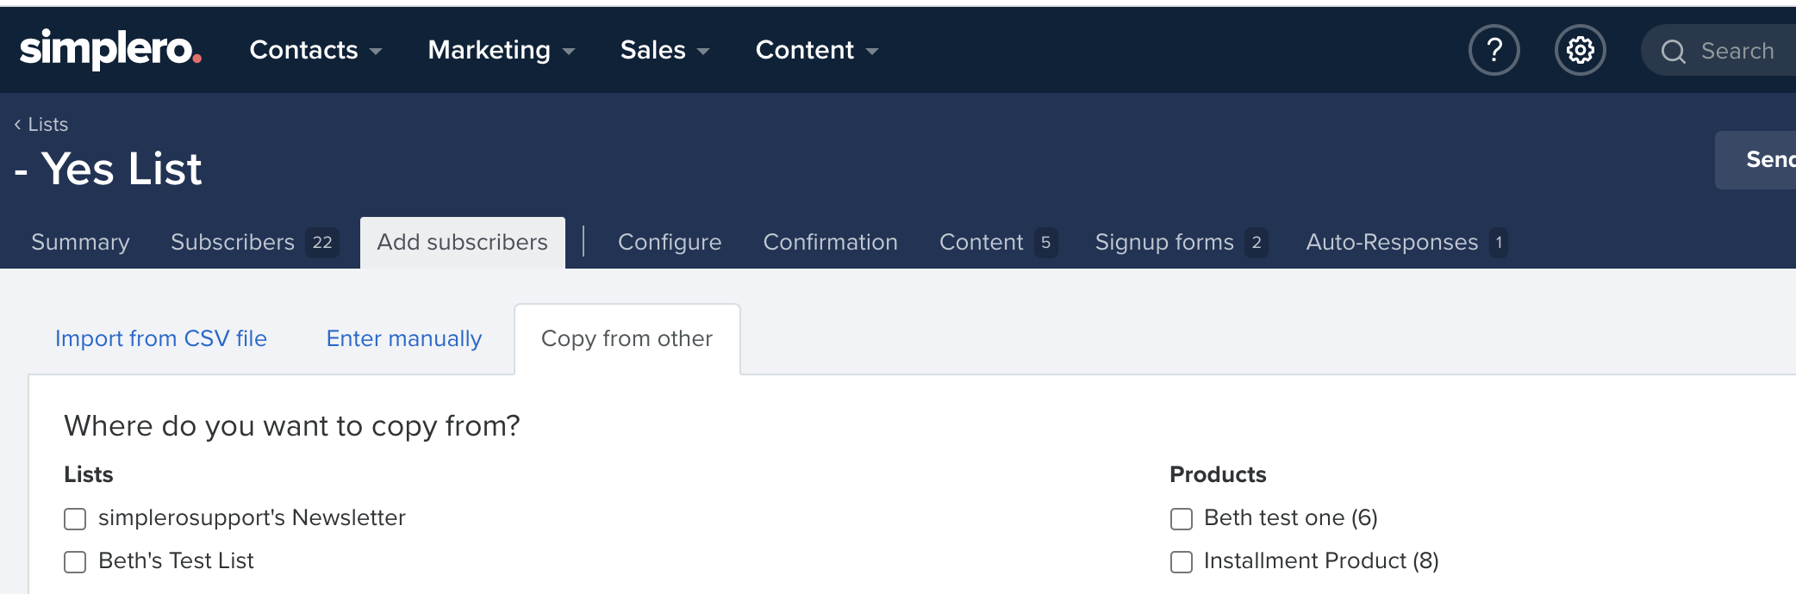Viewport: 1796px width, 594px height.
Task: Open the Content navigation dropdown
Action: pyautogui.click(x=816, y=51)
